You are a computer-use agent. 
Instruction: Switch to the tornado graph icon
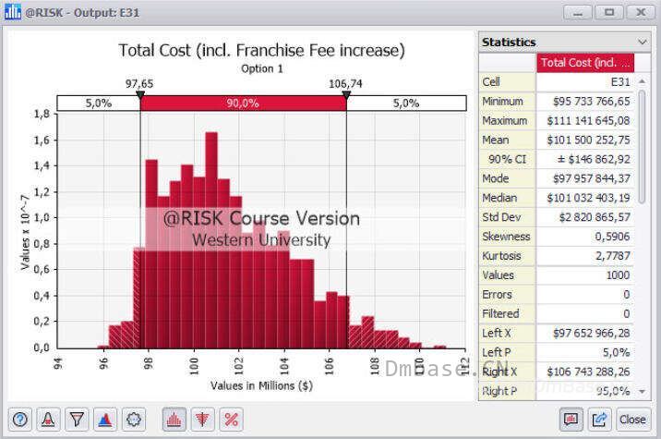(x=202, y=420)
